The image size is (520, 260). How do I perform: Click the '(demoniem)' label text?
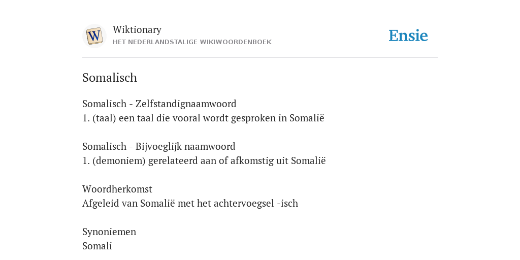point(119,161)
